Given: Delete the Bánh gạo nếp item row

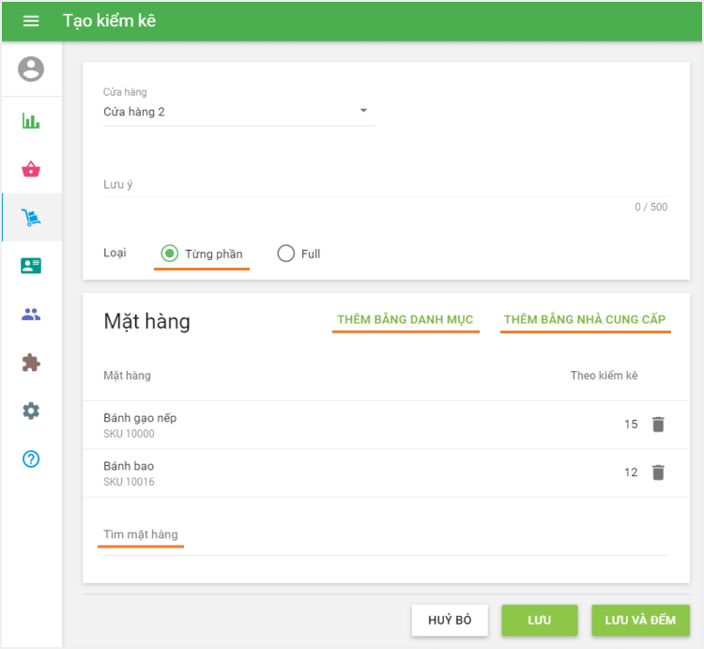Looking at the screenshot, I should pyautogui.click(x=658, y=425).
